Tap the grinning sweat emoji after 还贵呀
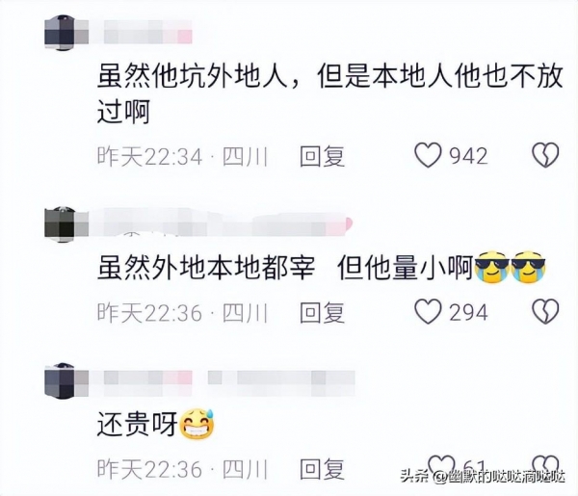 [197, 424]
